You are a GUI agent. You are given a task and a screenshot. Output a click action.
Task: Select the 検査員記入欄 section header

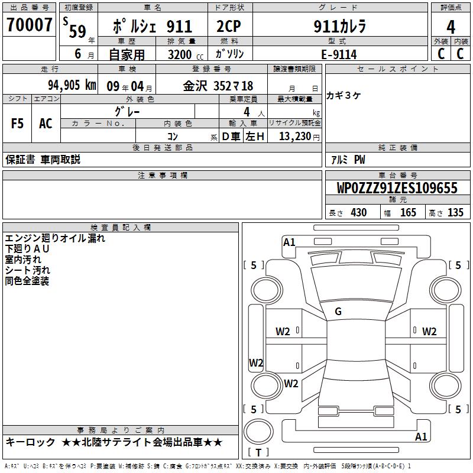[x=121, y=228]
